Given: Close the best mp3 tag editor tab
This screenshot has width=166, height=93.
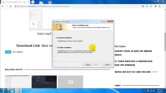Looking at the screenshot, I should pyautogui.click(x=28, y=2).
